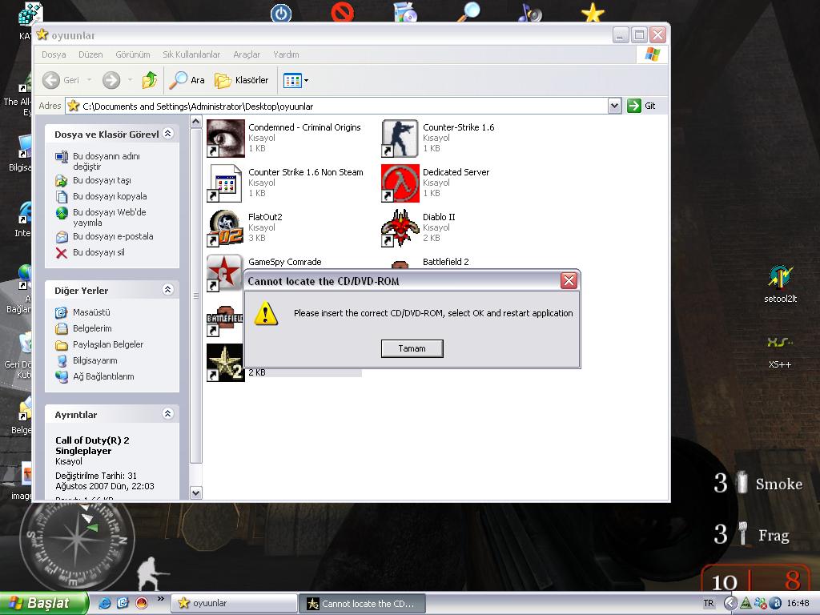Click the warning triangle icon in dialog
The height and width of the screenshot is (615, 820).
266,313
